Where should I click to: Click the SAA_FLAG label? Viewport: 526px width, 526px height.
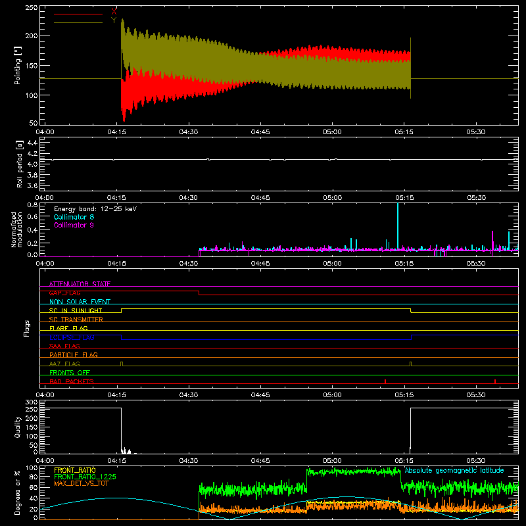point(64,346)
